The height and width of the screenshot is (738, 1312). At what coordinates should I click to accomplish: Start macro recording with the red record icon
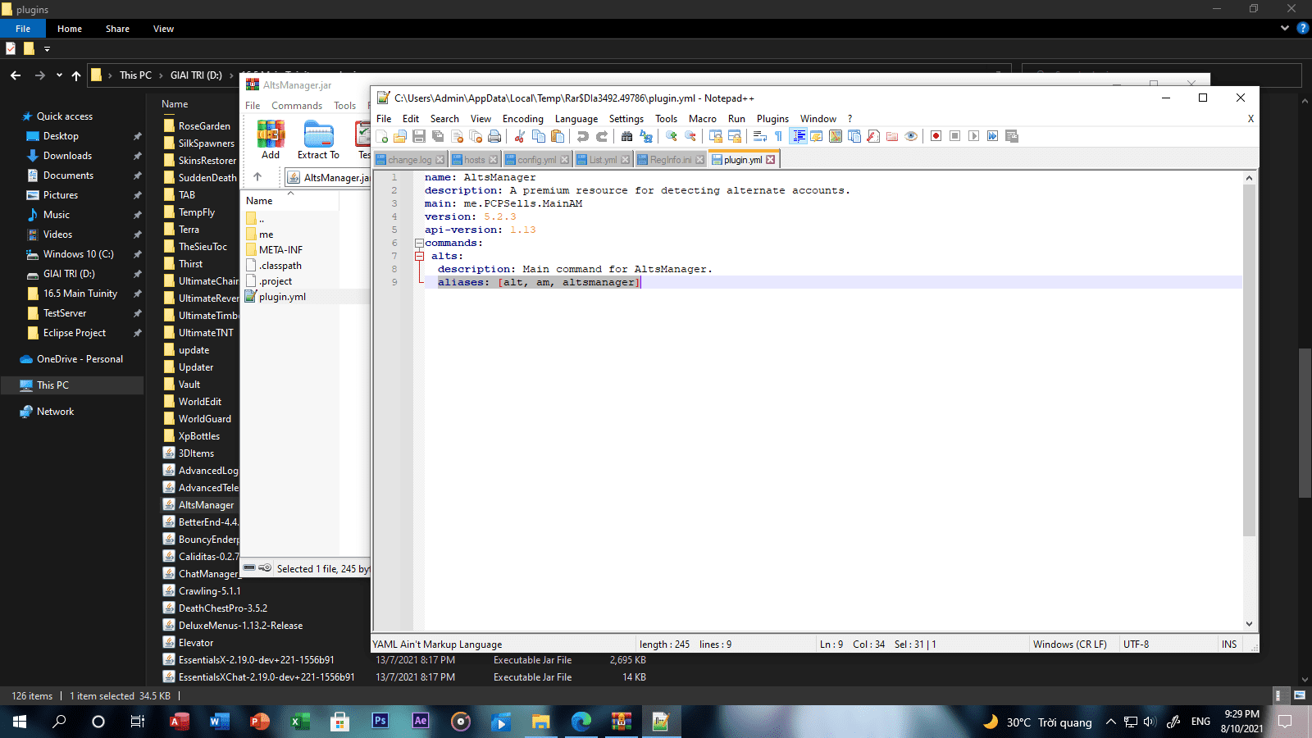936,136
